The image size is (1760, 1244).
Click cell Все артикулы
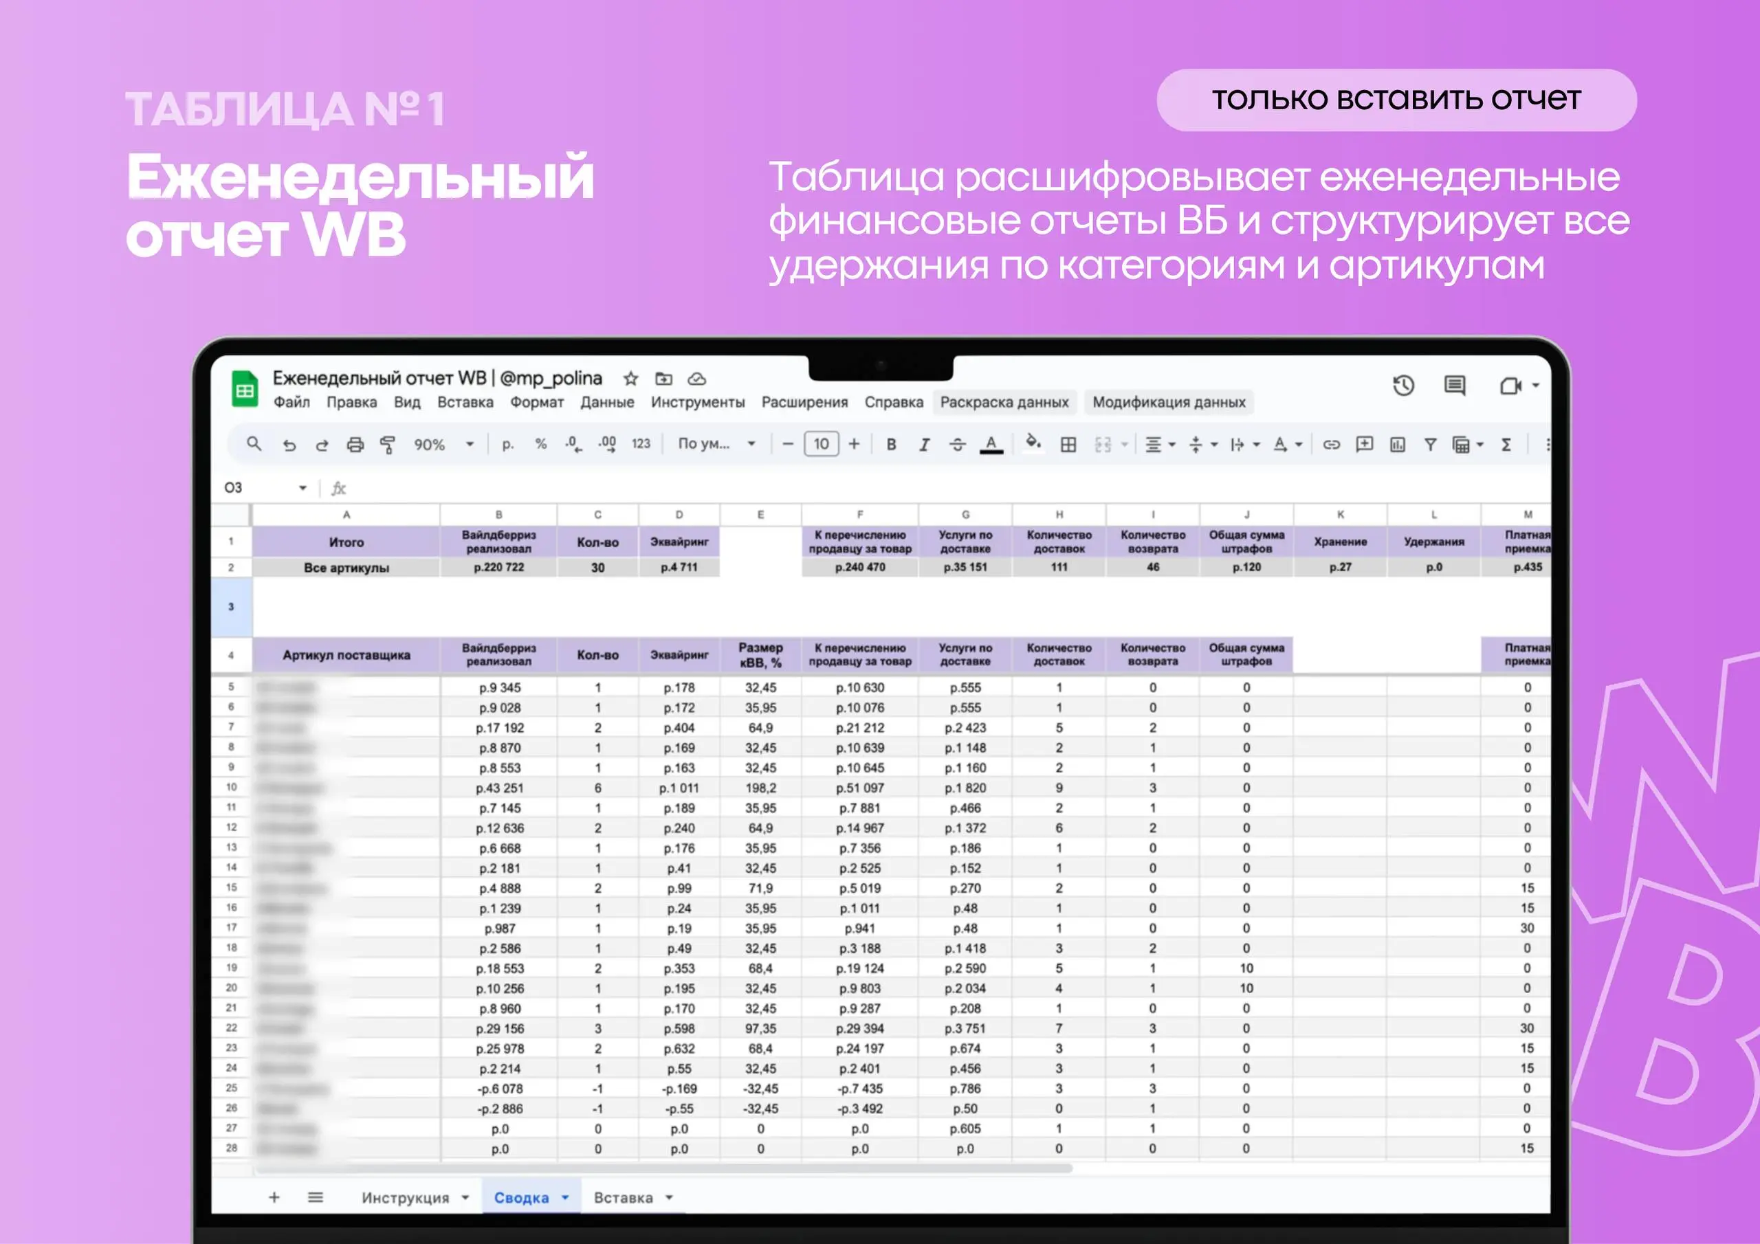(x=346, y=568)
